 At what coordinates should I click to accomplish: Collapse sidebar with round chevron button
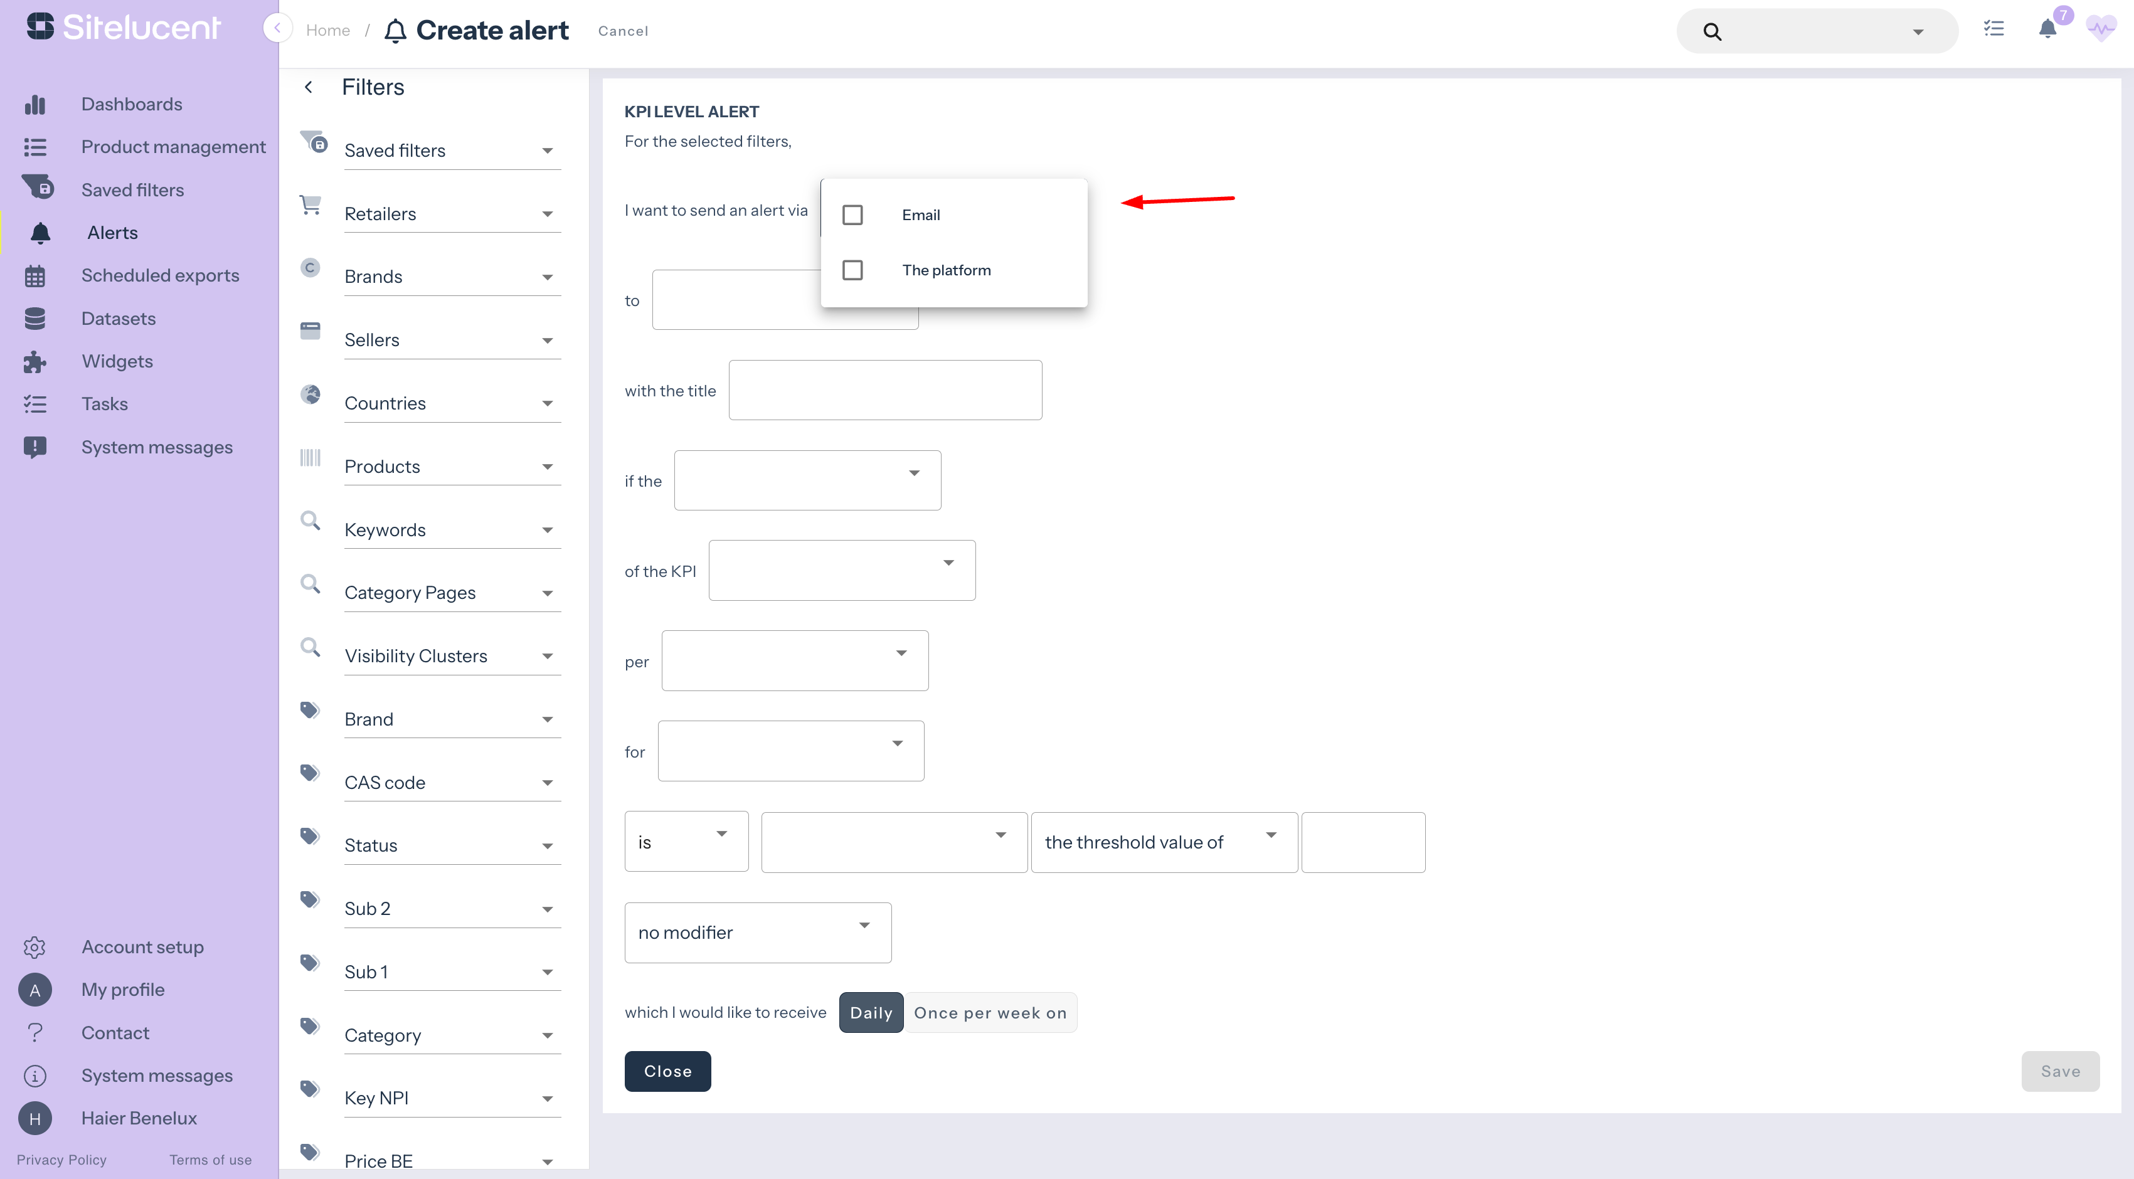(x=277, y=28)
